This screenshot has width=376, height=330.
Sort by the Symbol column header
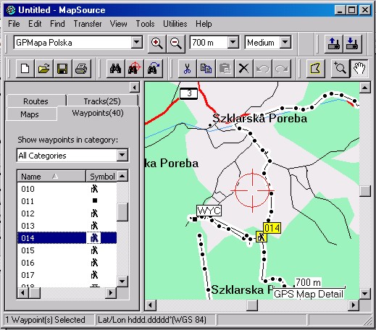101,177
